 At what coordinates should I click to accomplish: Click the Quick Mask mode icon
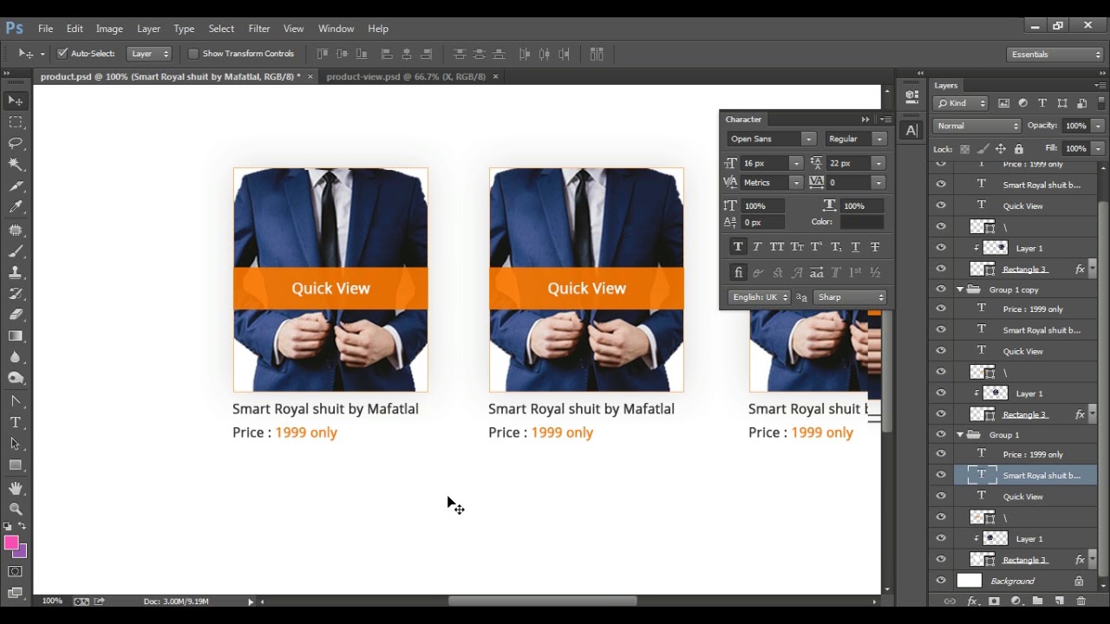(16, 572)
